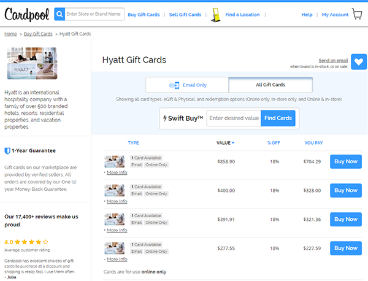Screen dimensions: 368x281
Task: Select the All Gift Cards tab
Action: (270, 85)
